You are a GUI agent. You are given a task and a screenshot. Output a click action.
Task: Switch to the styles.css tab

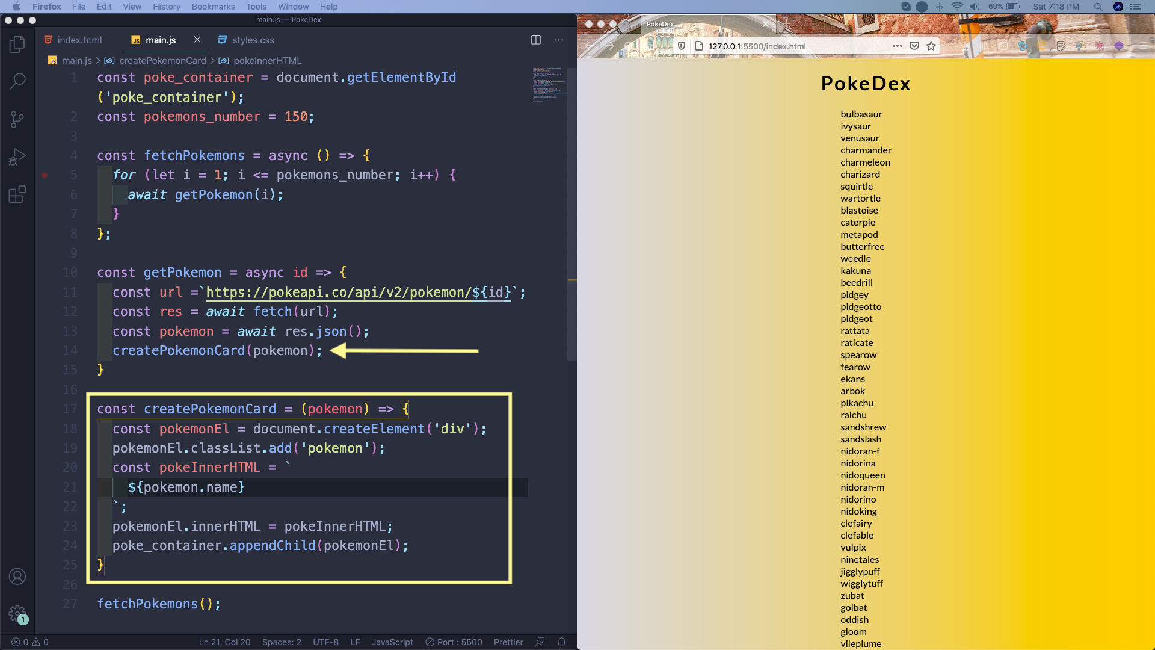click(x=246, y=40)
